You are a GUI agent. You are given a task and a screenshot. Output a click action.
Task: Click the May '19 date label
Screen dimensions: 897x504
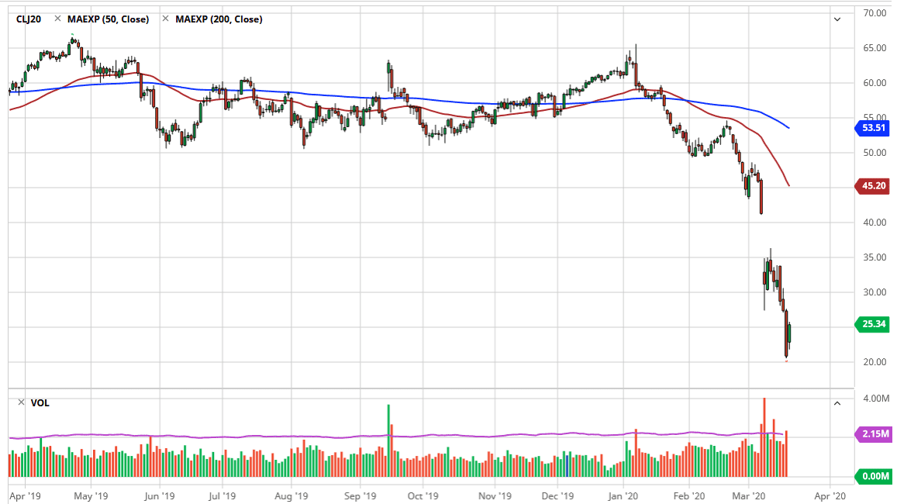coord(91,496)
